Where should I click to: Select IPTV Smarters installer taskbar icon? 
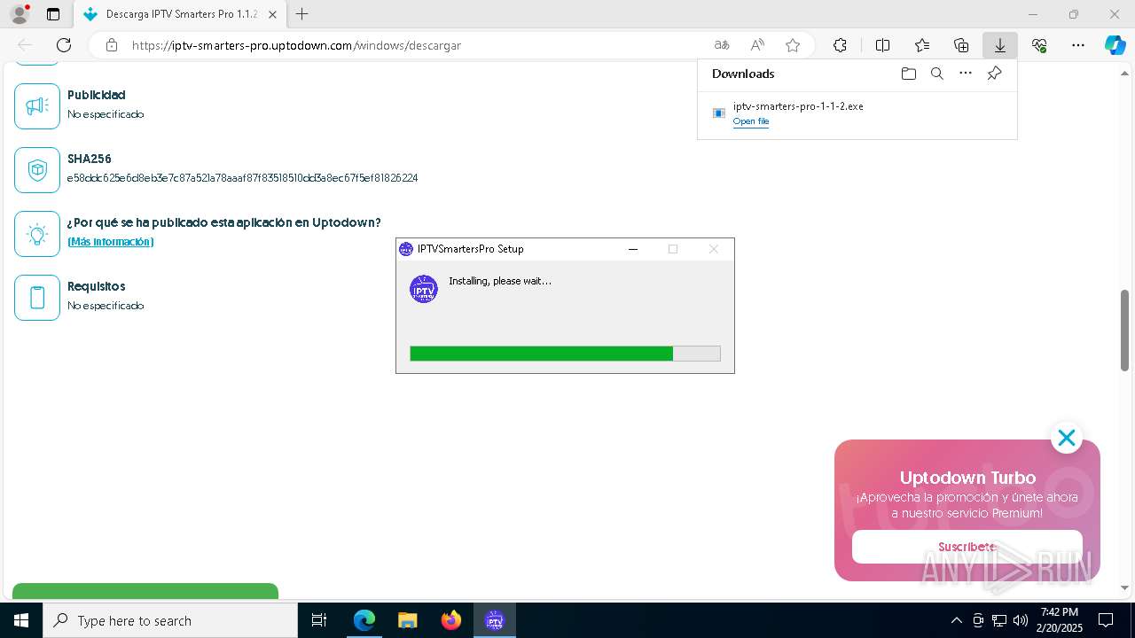tap(495, 620)
